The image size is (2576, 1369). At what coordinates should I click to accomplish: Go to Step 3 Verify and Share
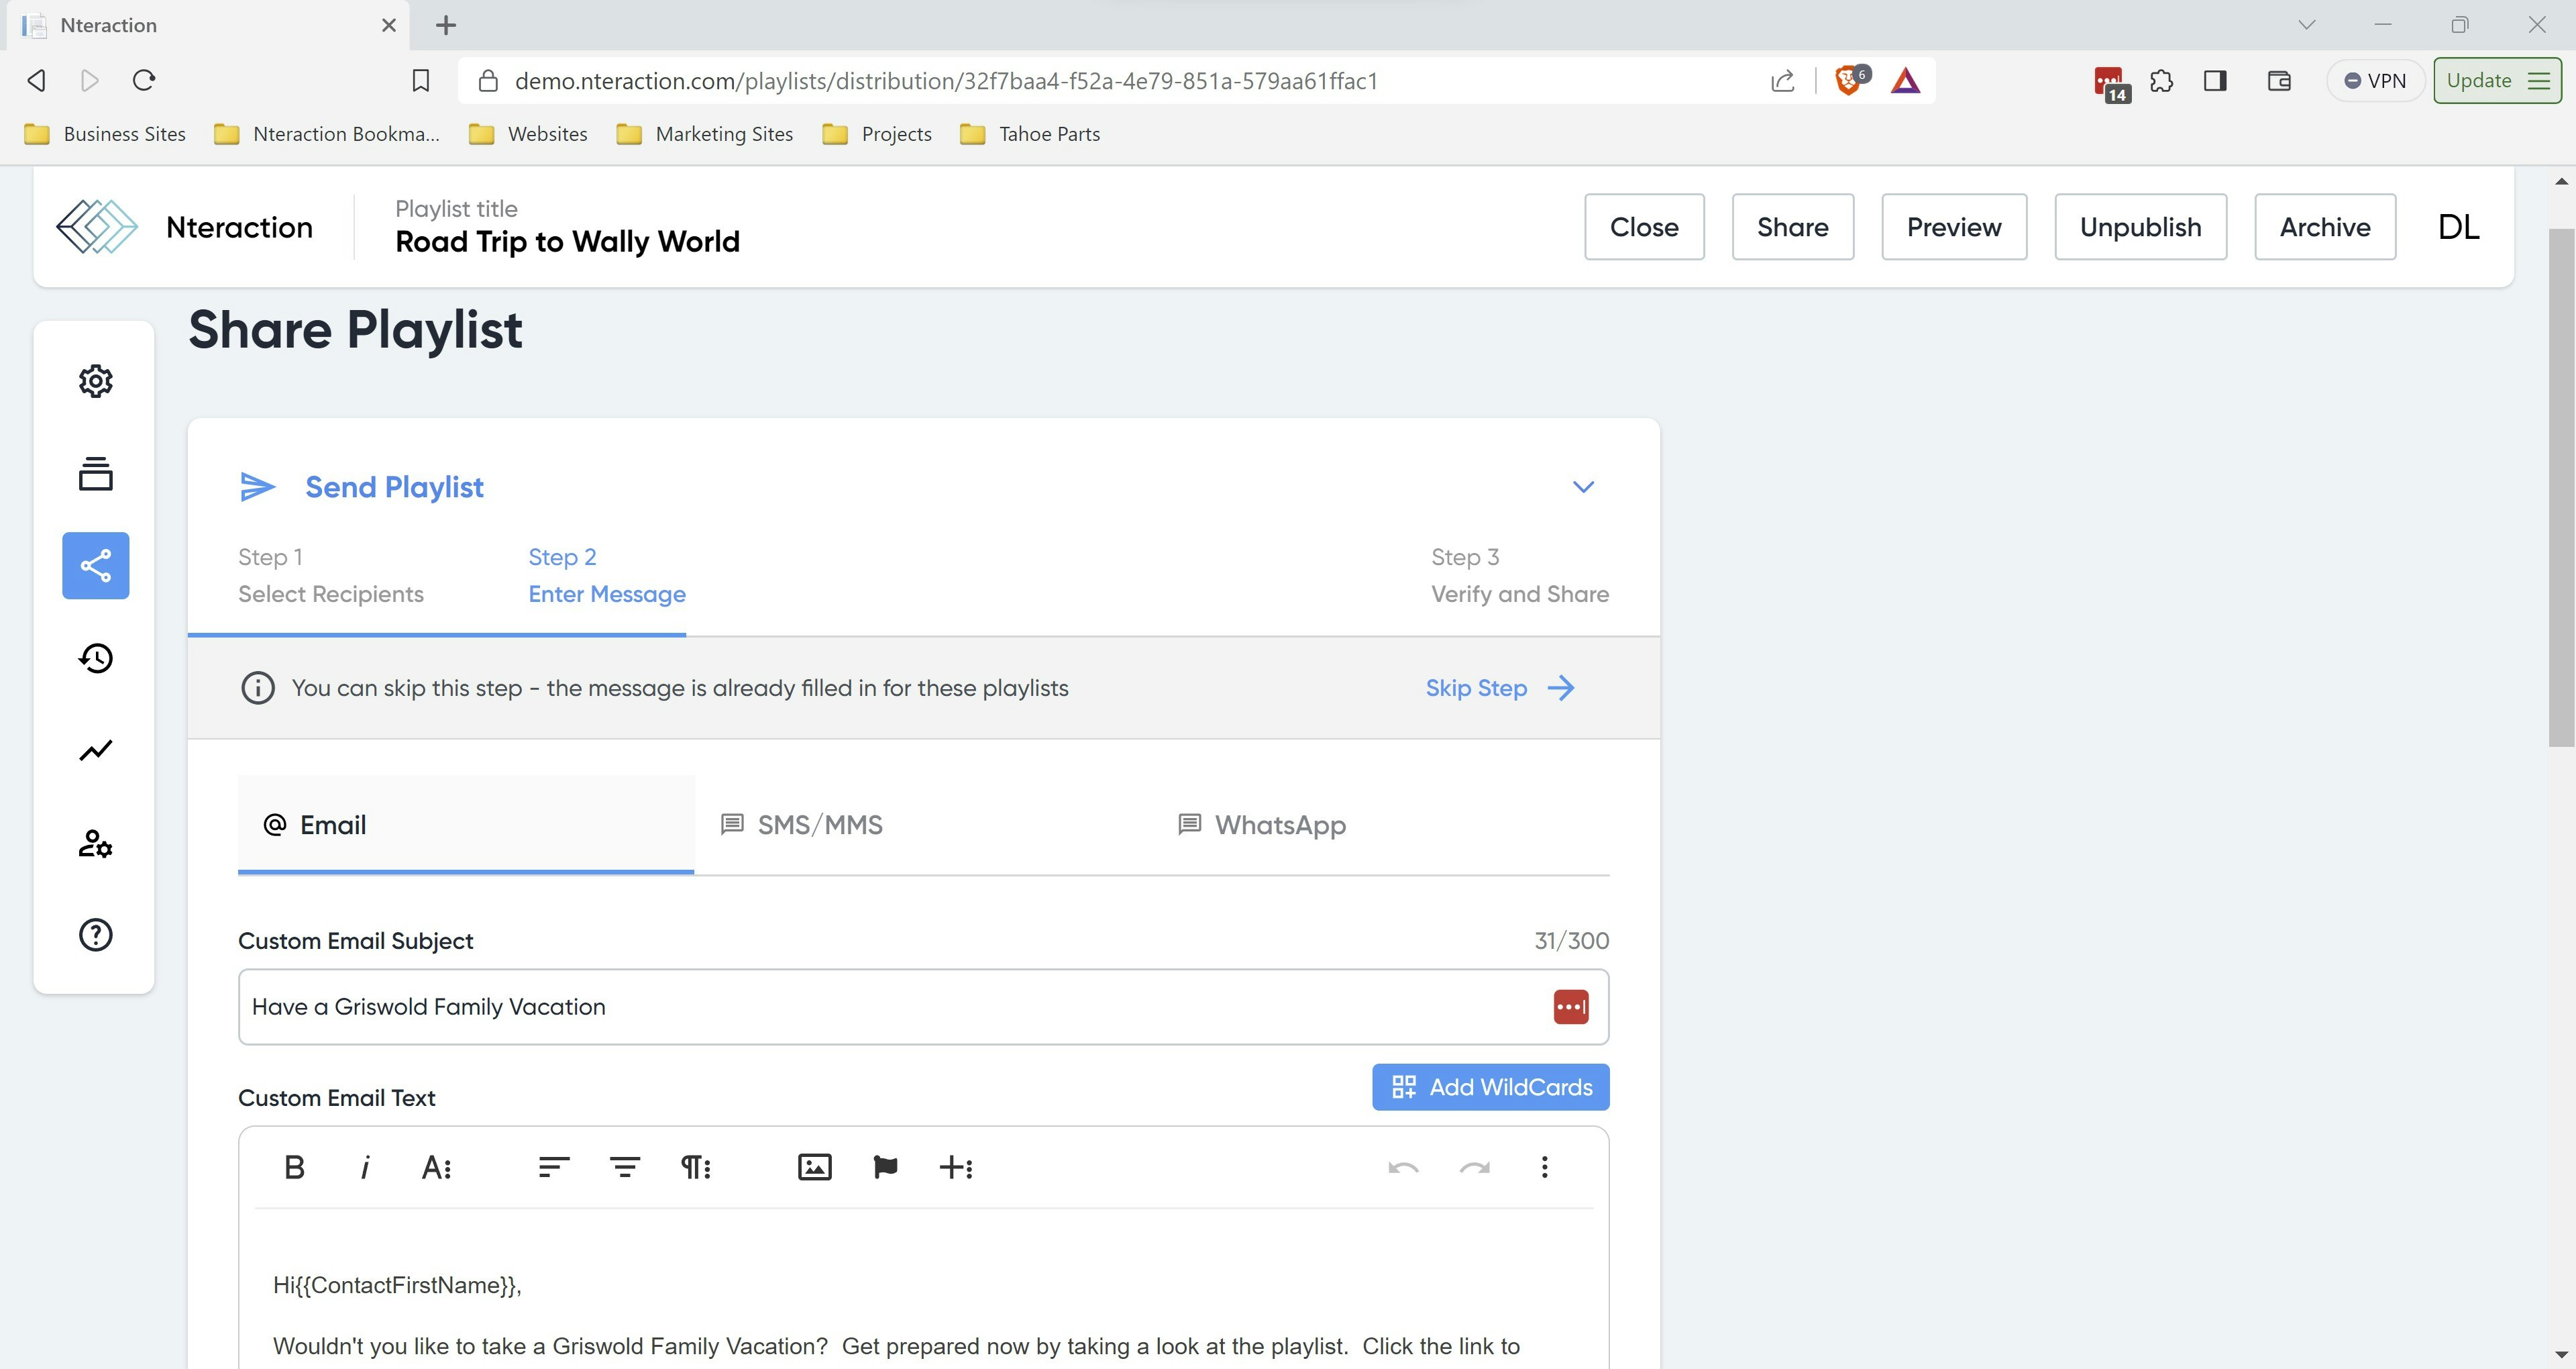1520,575
